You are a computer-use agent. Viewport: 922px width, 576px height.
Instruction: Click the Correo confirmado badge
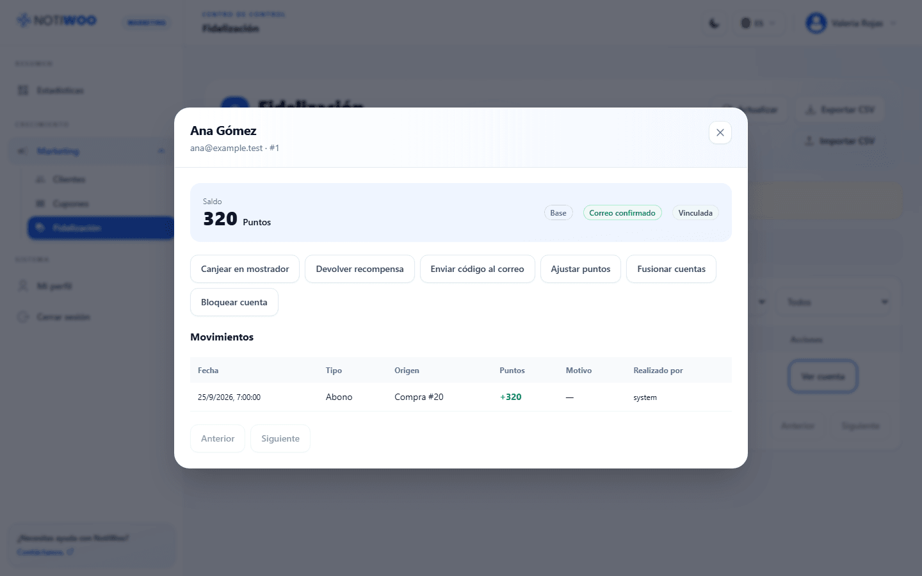(x=622, y=213)
